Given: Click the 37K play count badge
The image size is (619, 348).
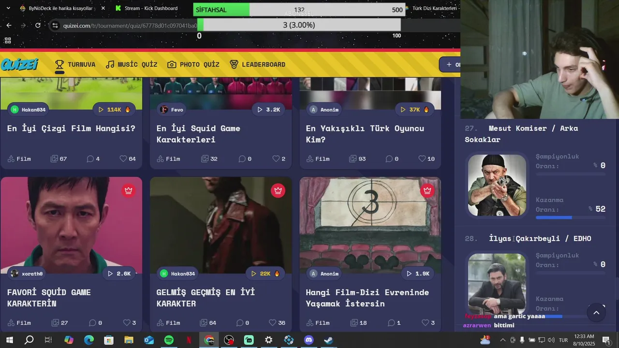Looking at the screenshot, I should click(x=413, y=110).
